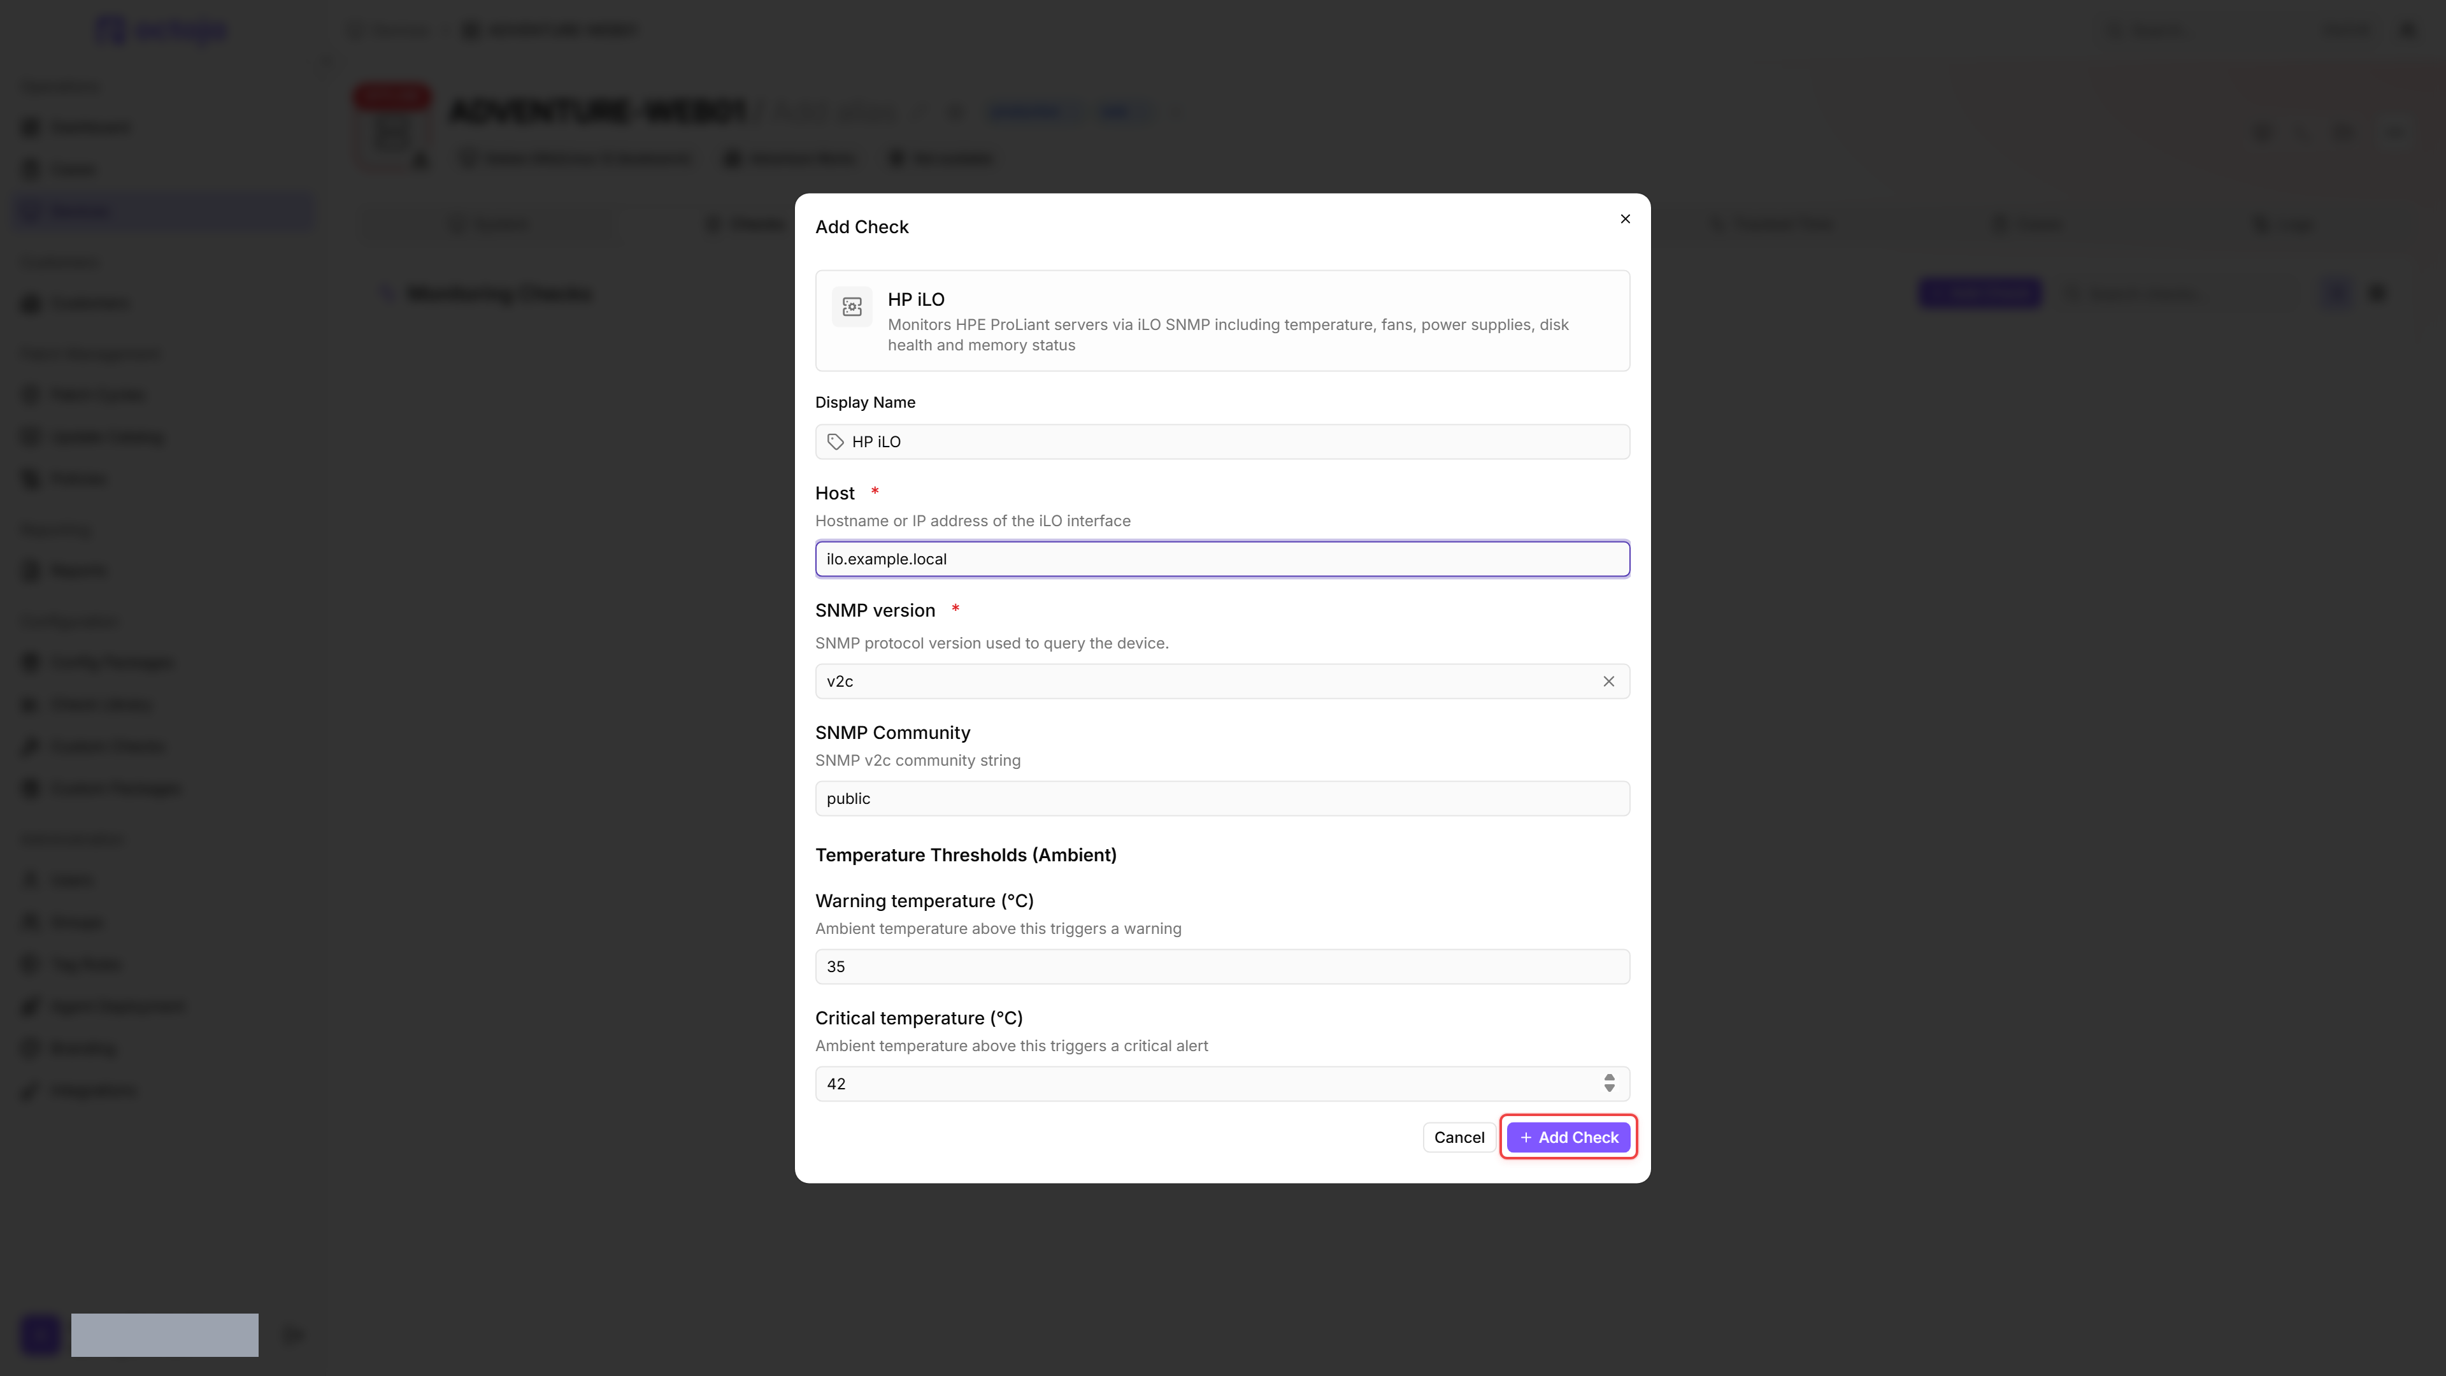Click the tag icon in Display Name field
Screen dimensions: 2446x1376
836,441
